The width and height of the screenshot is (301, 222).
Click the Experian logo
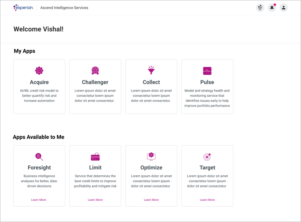point(23,7)
